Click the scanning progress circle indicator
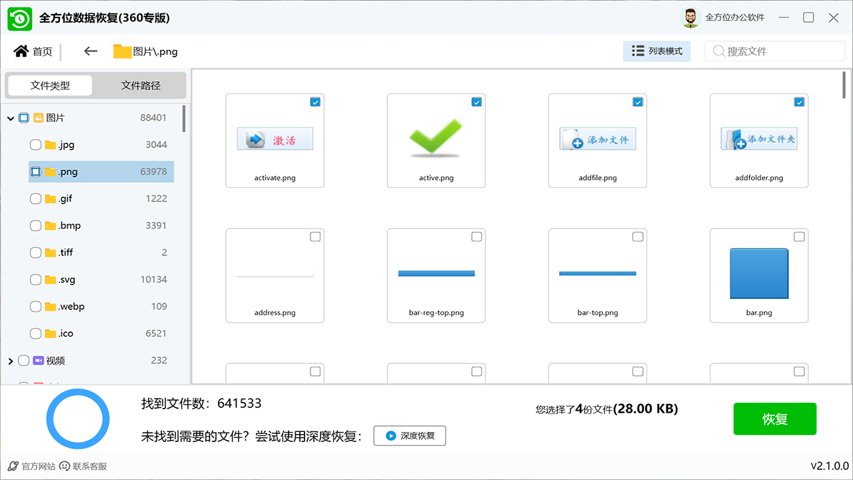853x480 pixels. pyautogui.click(x=78, y=419)
